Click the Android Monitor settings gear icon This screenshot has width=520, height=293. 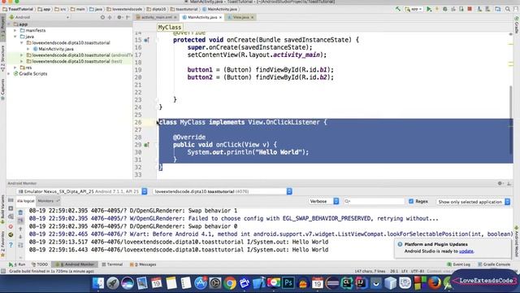click(500, 183)
